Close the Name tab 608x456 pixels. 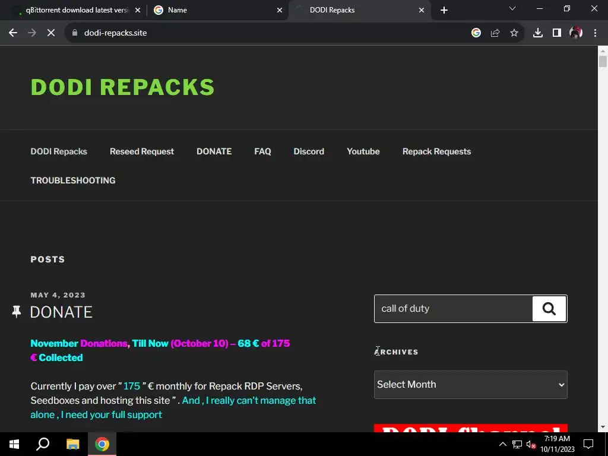(x=280, y=10)
